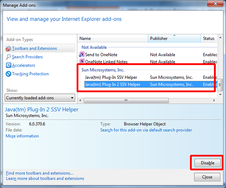This screenshot has width=226, height=188.
Task: Open the Currently loaded add-ons dropdown
Action: [x=40, y=98]
